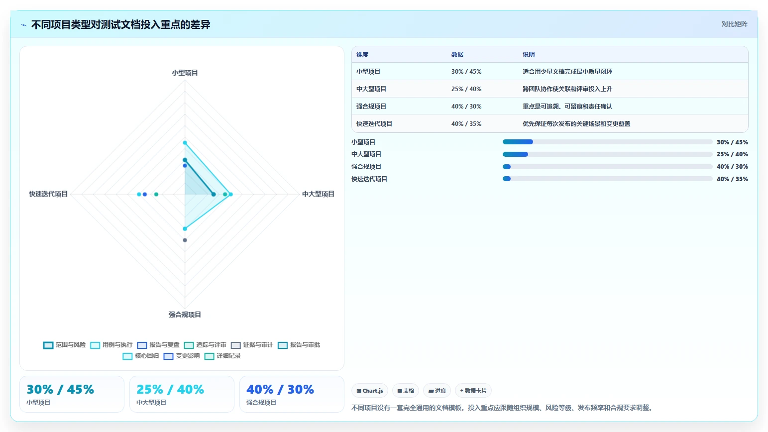768x432 pixels.
Task: Toggle the 追踪与评审 legend series
Action: point(205,345)
